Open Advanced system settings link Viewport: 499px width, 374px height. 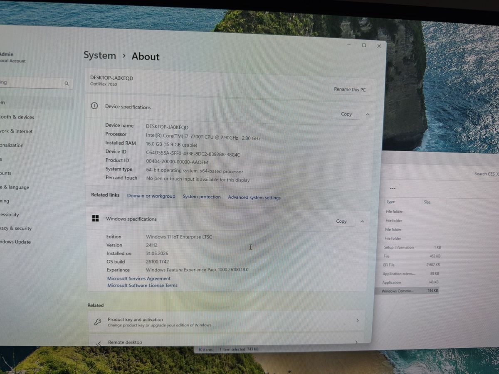click(x=254, y=197)
